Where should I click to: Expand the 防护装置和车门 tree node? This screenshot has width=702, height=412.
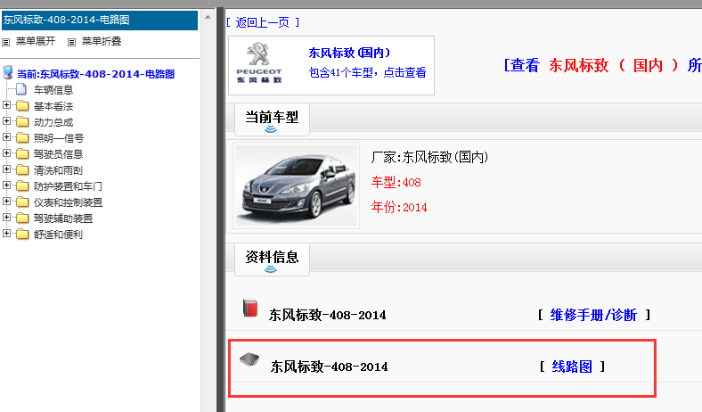[7, 185]
